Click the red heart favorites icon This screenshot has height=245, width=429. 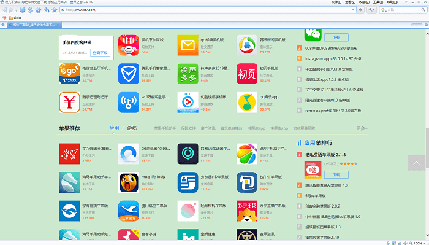click(x=4, y=18)
